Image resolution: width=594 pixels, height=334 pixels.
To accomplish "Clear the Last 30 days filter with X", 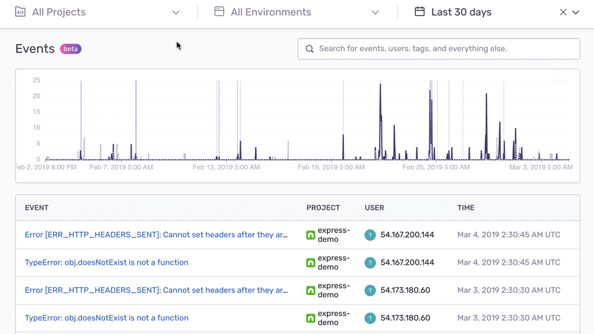I will [x=563, y=12].
